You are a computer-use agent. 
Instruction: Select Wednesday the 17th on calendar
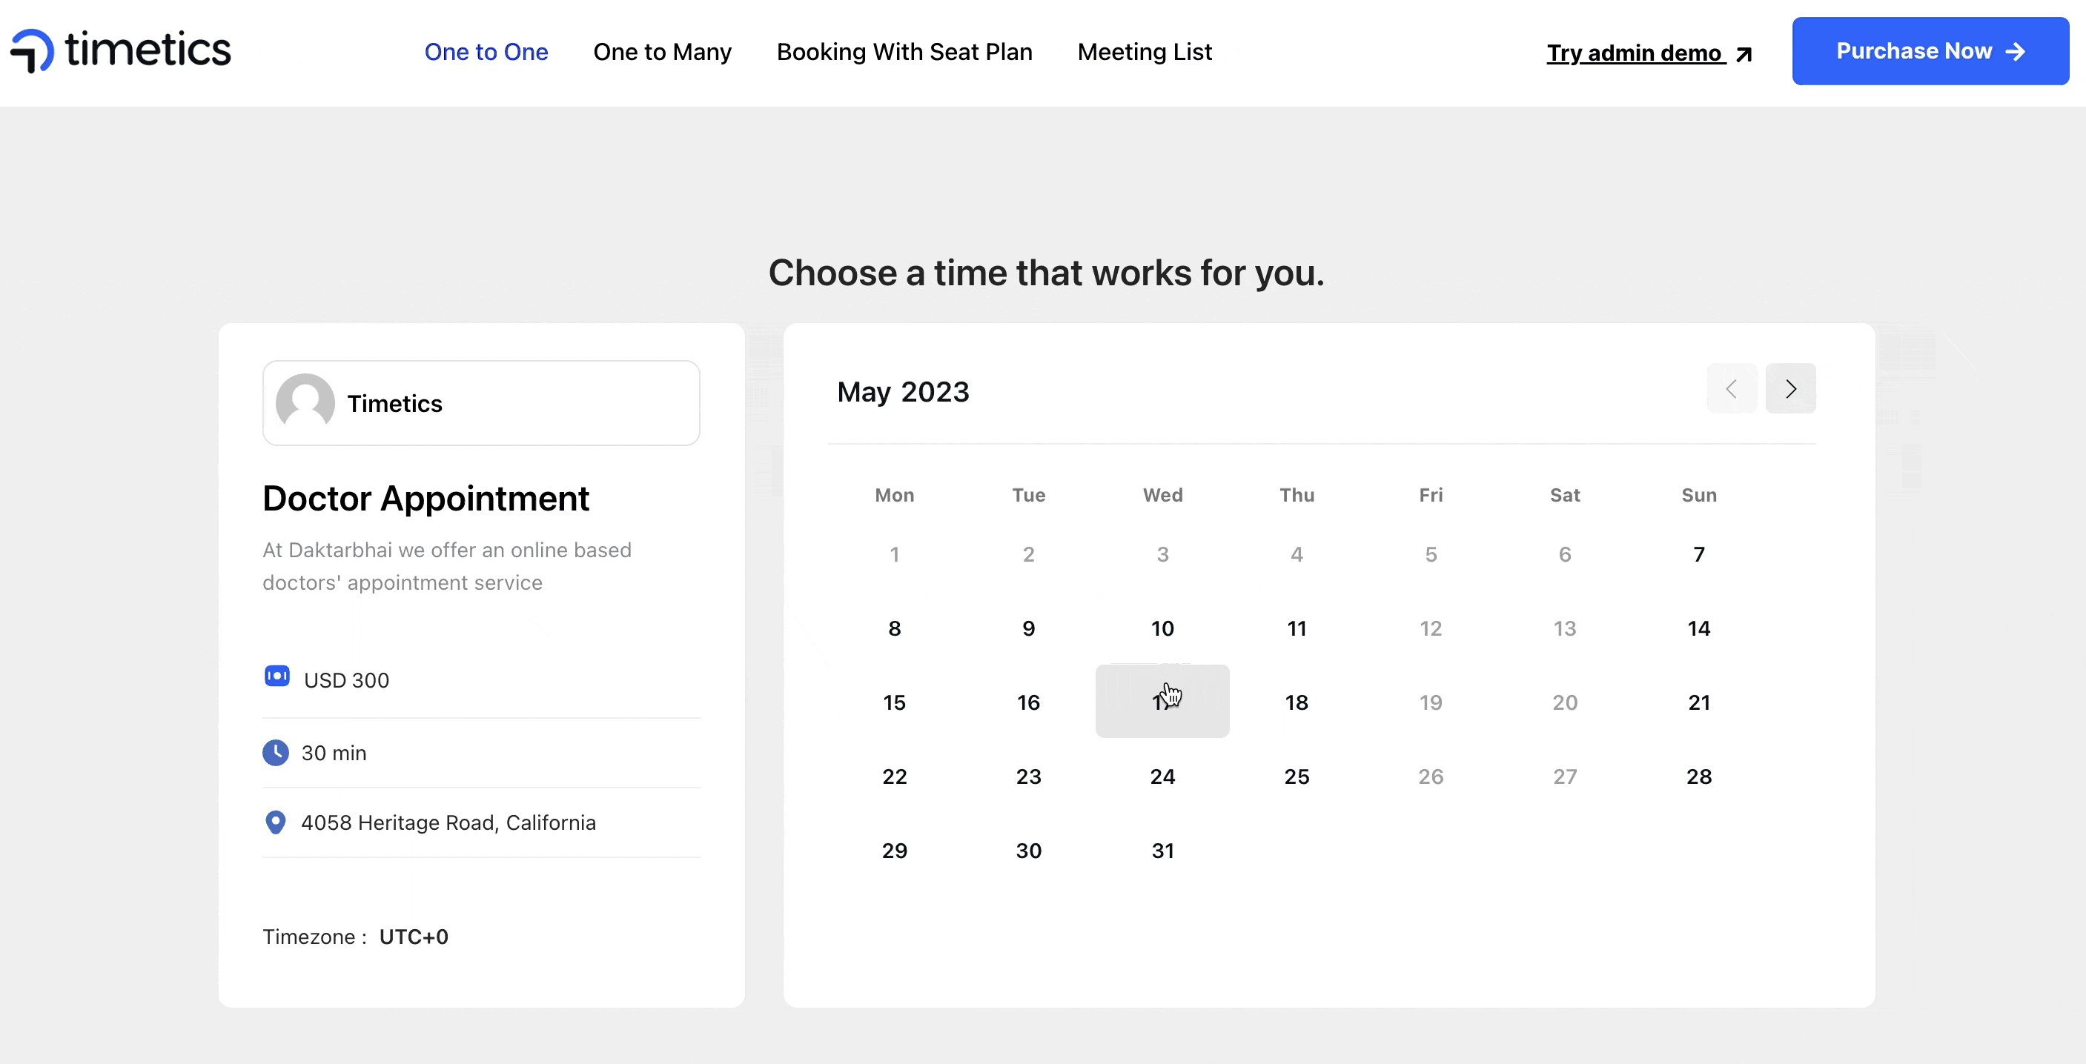point(1162,702)
